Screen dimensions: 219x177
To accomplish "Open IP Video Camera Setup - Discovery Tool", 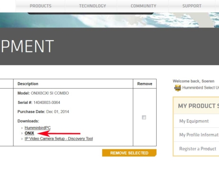I will (59, 139).
